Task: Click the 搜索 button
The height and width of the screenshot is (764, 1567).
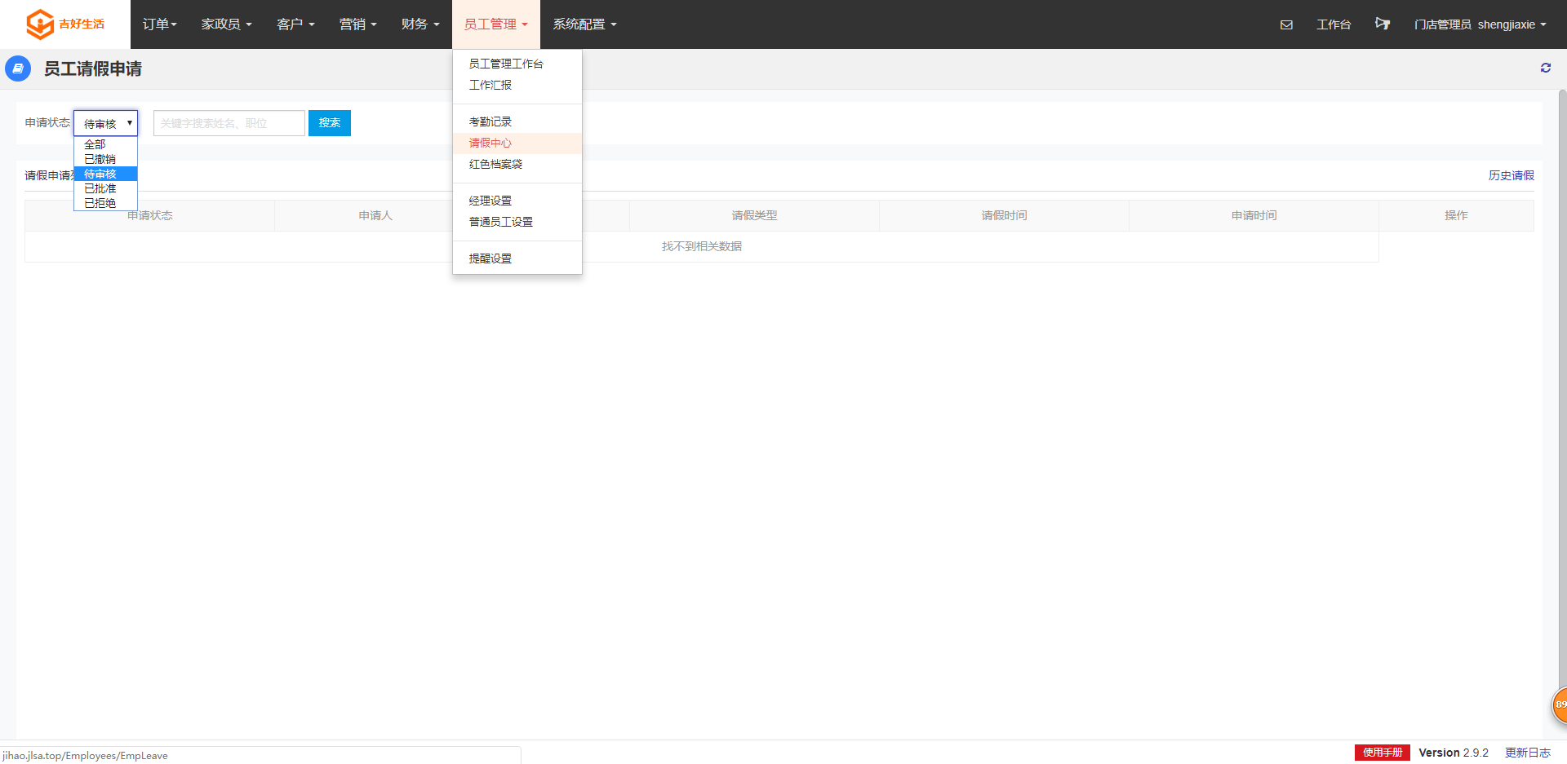Action: (x=330, y=123)
